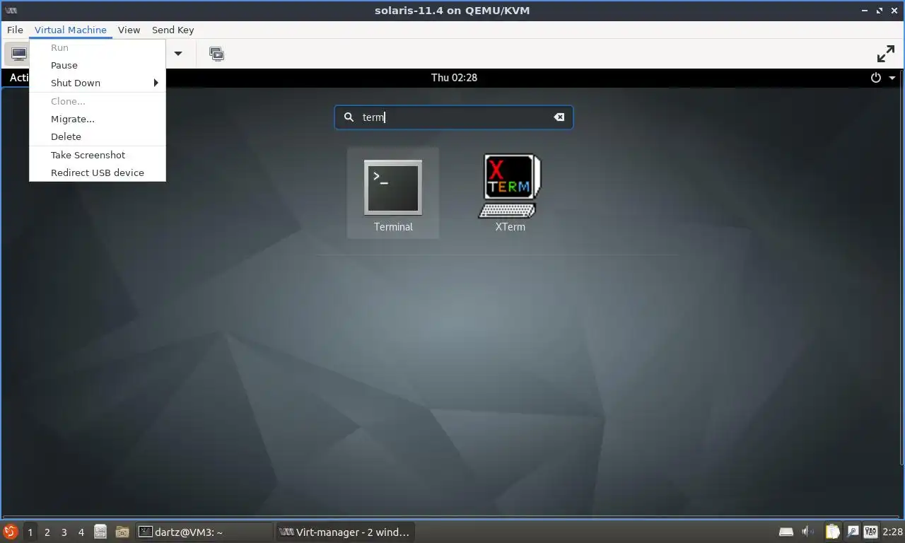The image size is (905, 543).
Task: Select Pause from the Virtual Machine menu
Action: pos(98,65)
